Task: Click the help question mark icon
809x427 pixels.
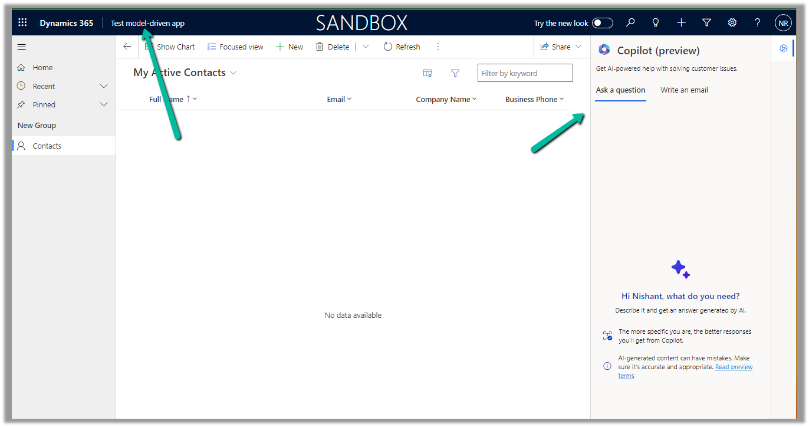Action: 757,23
